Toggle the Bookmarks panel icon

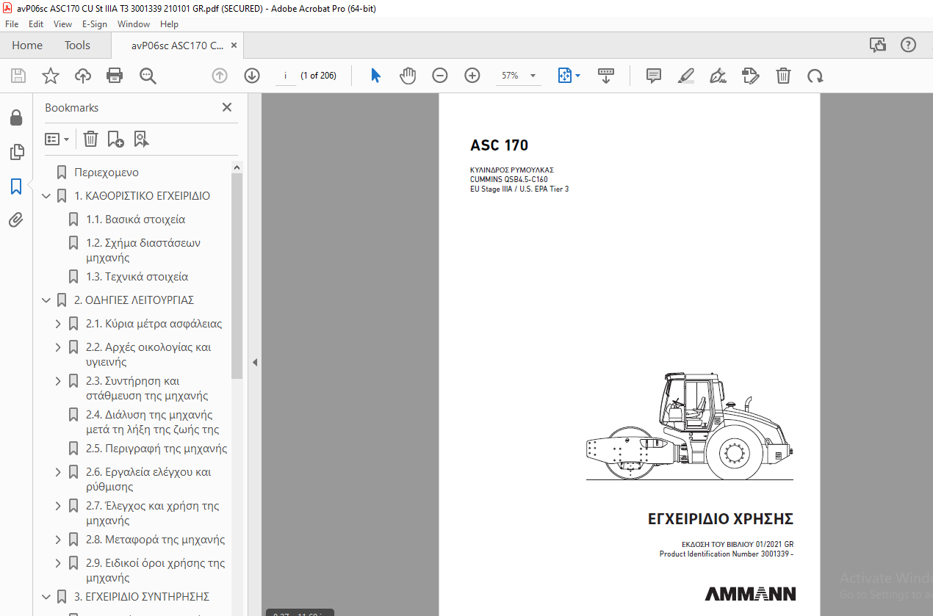tap(16, 186)
